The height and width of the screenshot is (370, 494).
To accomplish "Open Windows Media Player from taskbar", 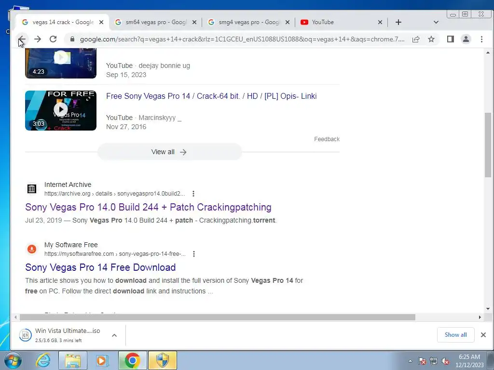I will pyautogui.click(x=102, y=360).
